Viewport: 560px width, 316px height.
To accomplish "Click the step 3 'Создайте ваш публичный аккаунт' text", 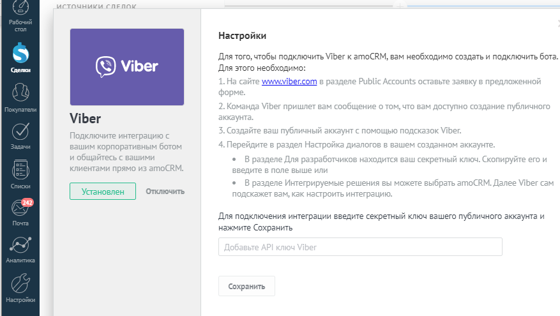I will point(340,131).
